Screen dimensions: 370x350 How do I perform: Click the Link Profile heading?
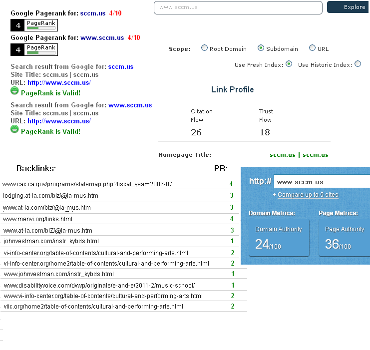coord(232,90)
